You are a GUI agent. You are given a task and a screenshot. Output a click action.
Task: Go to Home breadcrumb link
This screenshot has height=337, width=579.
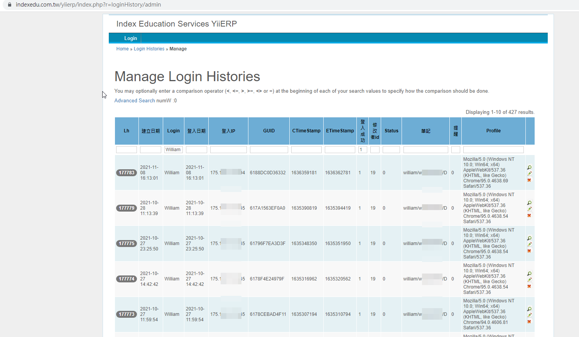click(122, 49)
